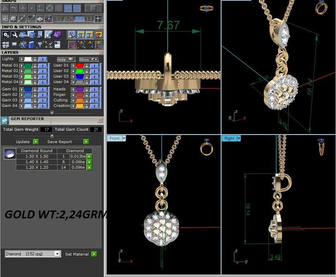The height and width of the screenshot is (277, 336).
Task: Toggle the Center snap icon
Action: point(59,8)
